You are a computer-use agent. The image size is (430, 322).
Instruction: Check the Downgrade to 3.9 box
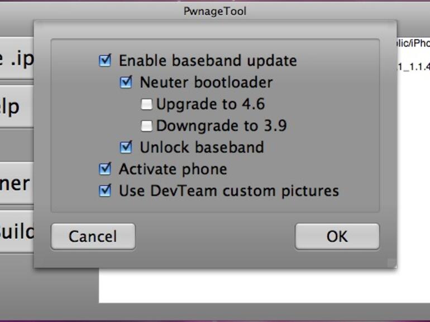click(147, 126)
